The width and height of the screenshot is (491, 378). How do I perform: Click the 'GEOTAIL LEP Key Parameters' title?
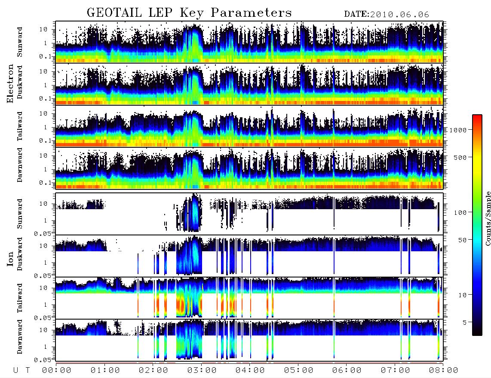(189, 13)
